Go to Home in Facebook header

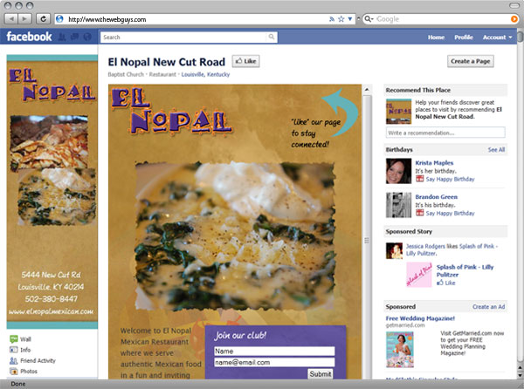436,38
